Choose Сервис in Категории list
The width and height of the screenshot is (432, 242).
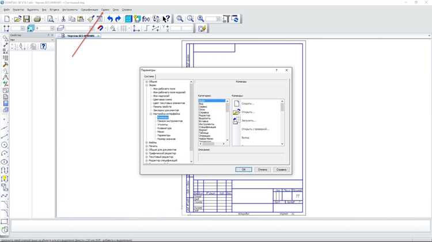(203, 107)
